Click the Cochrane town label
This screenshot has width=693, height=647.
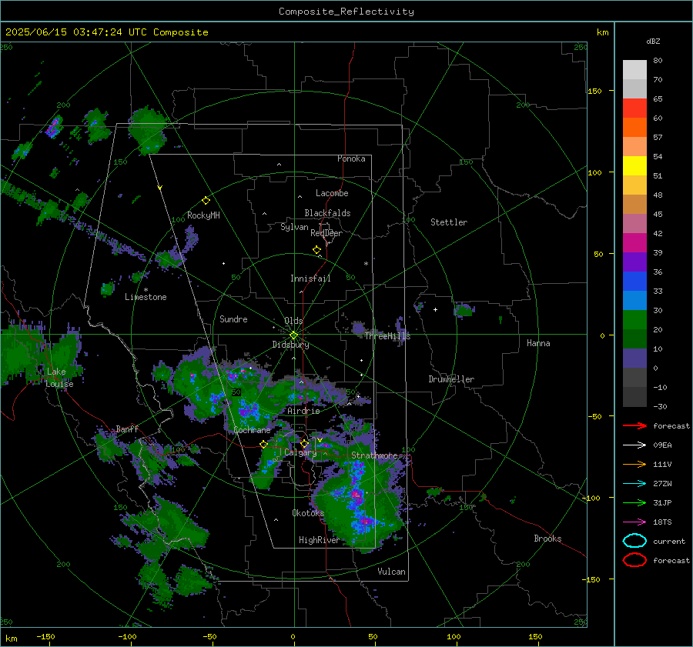click(x=252, y=430)
